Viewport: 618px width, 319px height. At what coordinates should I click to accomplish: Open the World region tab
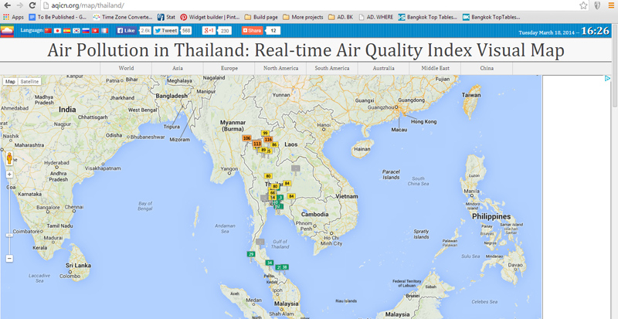click(x=126, y=68)
